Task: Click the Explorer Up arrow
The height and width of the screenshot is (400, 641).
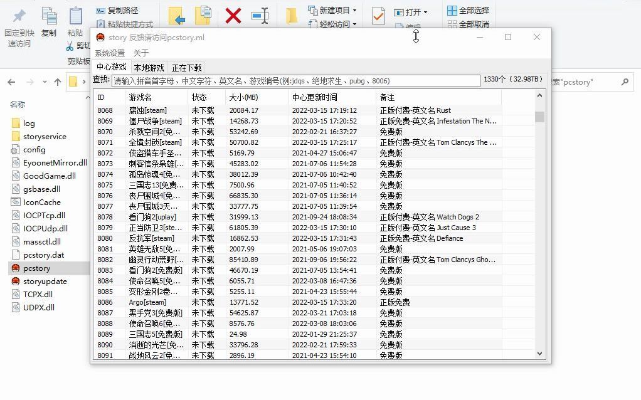Action: point(58,82)
